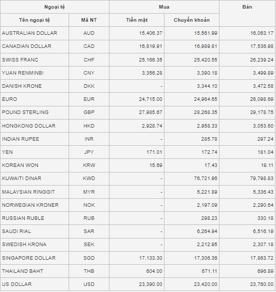Click the Bán column header
Screen dimensions: 276x292
(247, 7)
